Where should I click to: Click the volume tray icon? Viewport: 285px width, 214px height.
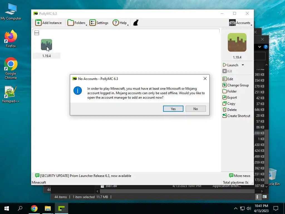click(249, 208)
